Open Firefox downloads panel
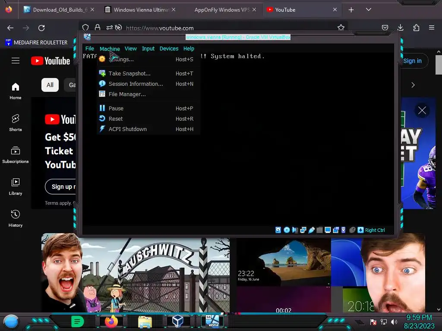Image resolution: width=442 pixels, height=331 pixels. pos(400,28)
